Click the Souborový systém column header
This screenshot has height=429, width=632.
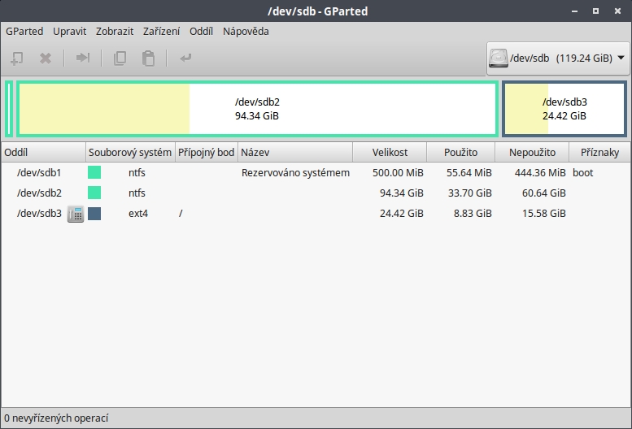[x=130, y=152]
